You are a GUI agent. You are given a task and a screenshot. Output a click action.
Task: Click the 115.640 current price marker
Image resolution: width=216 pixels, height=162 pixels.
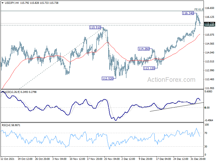210,25
